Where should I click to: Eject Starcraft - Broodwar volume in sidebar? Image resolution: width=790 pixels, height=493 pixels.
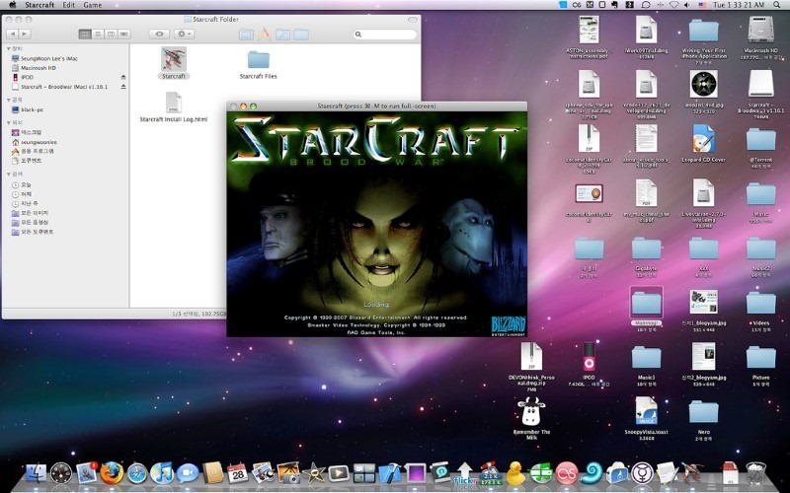[x=123, y=87]
